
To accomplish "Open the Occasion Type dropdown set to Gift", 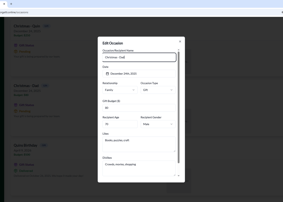I will point(158,90).
